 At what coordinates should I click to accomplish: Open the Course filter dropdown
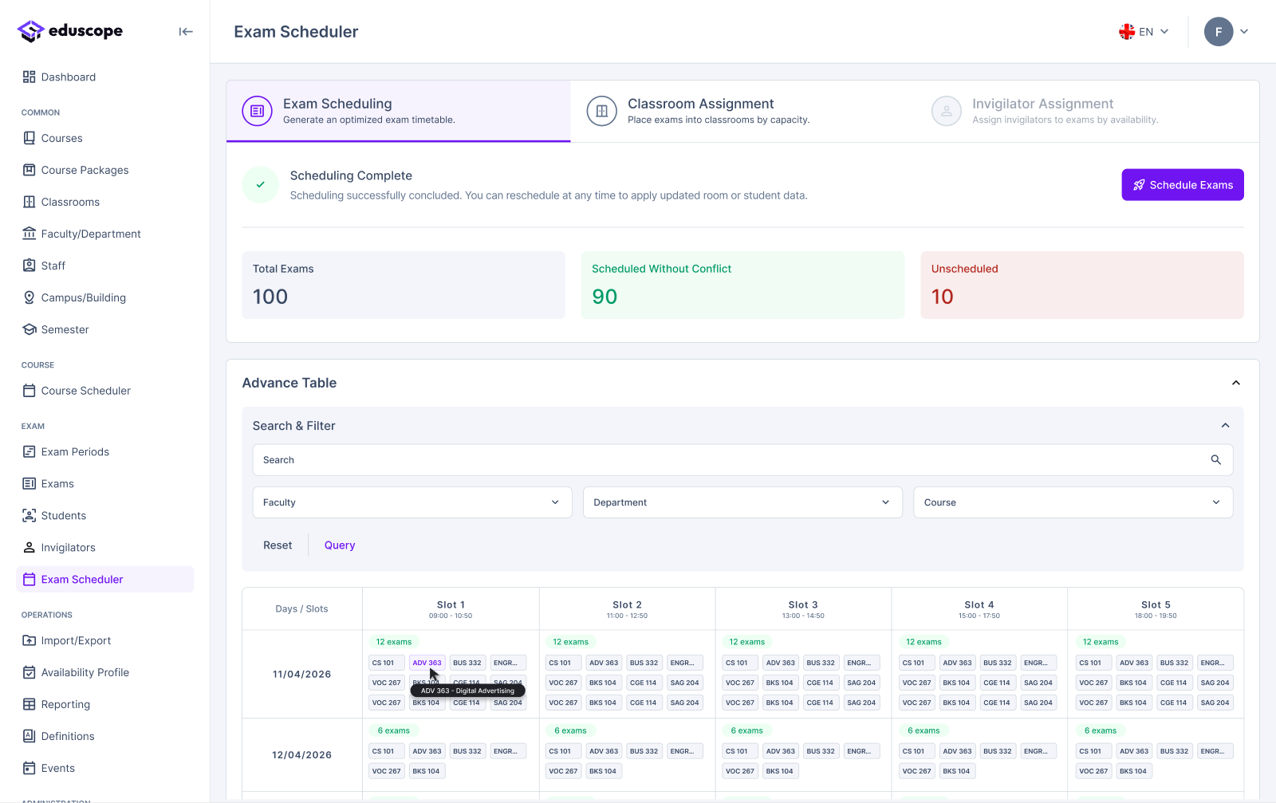click(x=1073, y=502)
